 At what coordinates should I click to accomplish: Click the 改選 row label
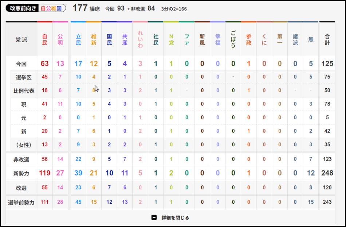pyautogui.click(x=21, y=188)
